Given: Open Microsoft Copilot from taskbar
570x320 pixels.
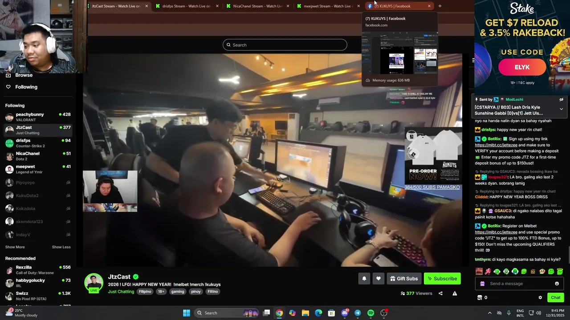Looking at the screenshot, I should pyautogui.click(x=292, y=313).
